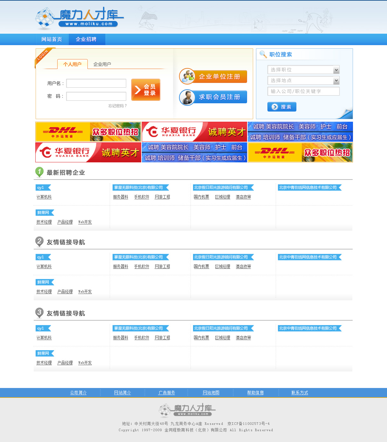Open qy1 company tag under 最新招聘企业

[x=43, y=187]
